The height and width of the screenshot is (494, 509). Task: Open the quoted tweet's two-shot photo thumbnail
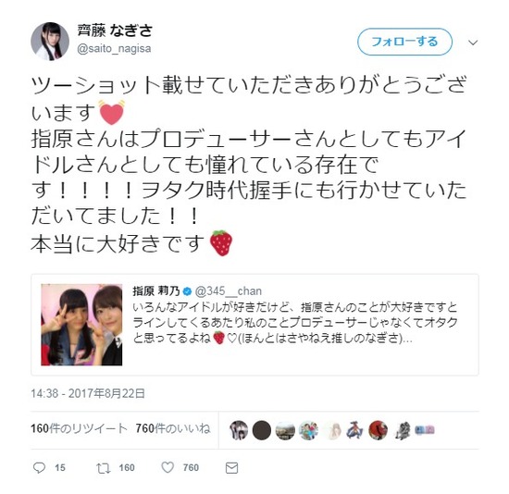coord(81,325)
